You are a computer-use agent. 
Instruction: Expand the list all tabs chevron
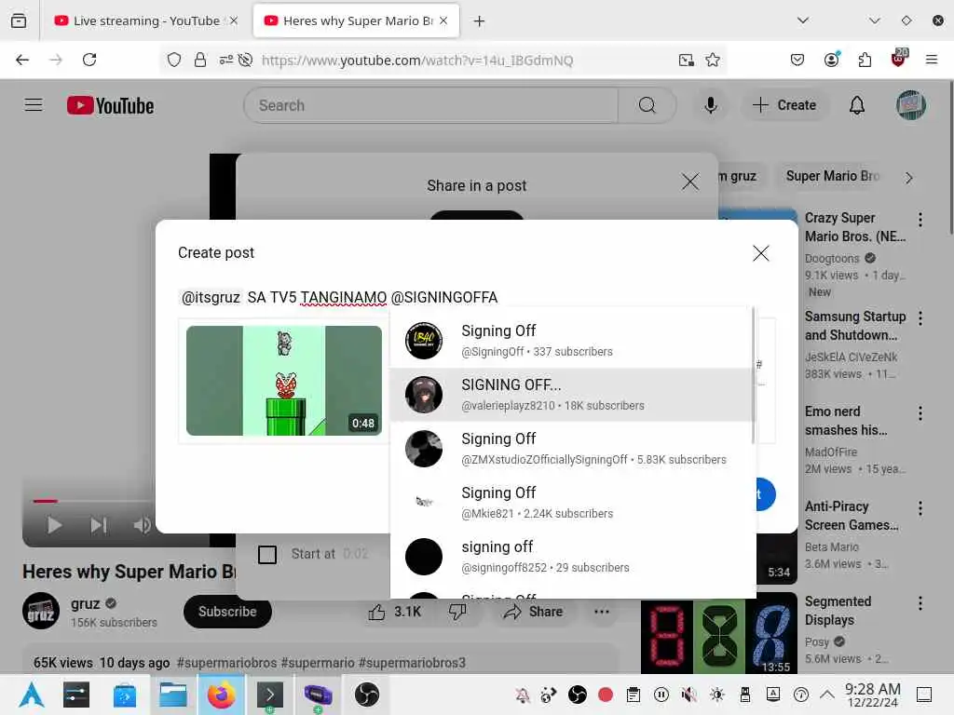coord(803,20)
